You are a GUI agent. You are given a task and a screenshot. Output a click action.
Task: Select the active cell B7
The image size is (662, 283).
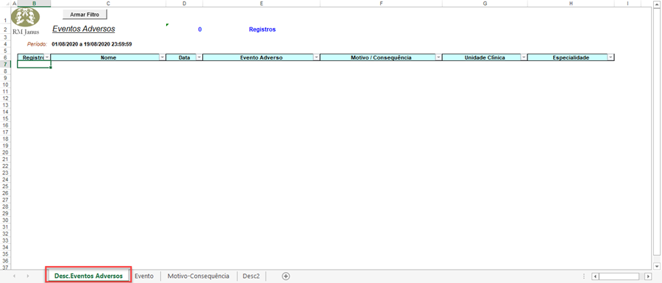pos(34,64)
